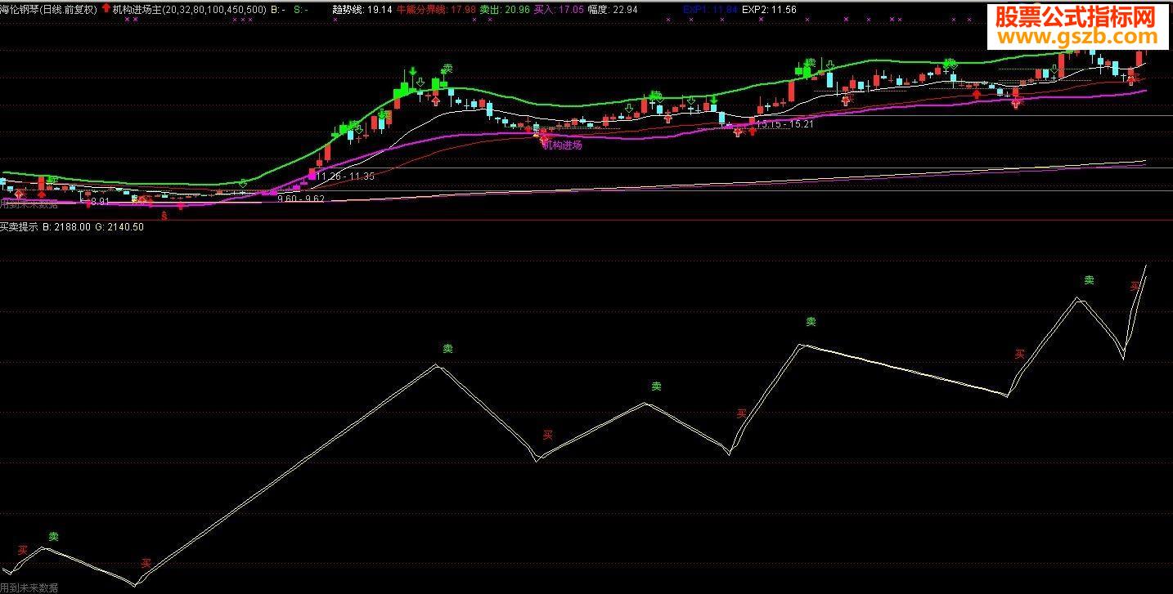The height and width of the screenshot is (594, 1173).
Task: Click the red $ marker below the candles
Action: 164,216
